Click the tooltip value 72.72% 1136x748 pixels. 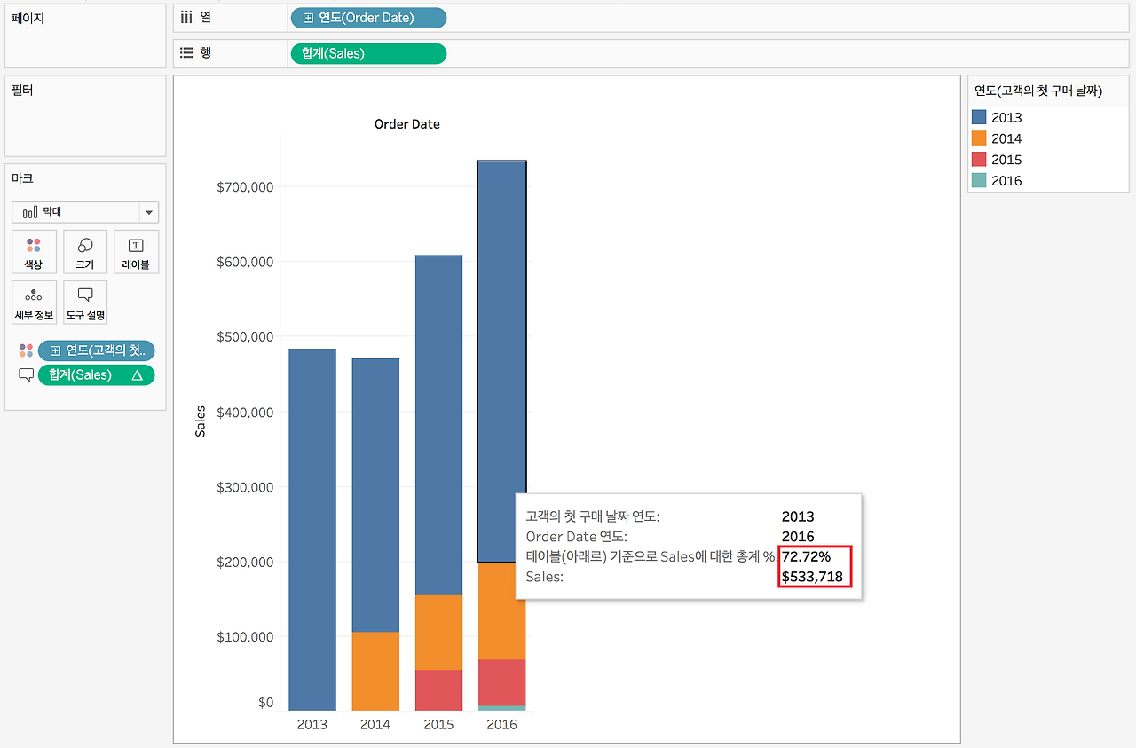806,557
